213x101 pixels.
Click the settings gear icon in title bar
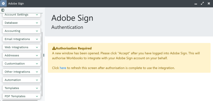[3, 3]
